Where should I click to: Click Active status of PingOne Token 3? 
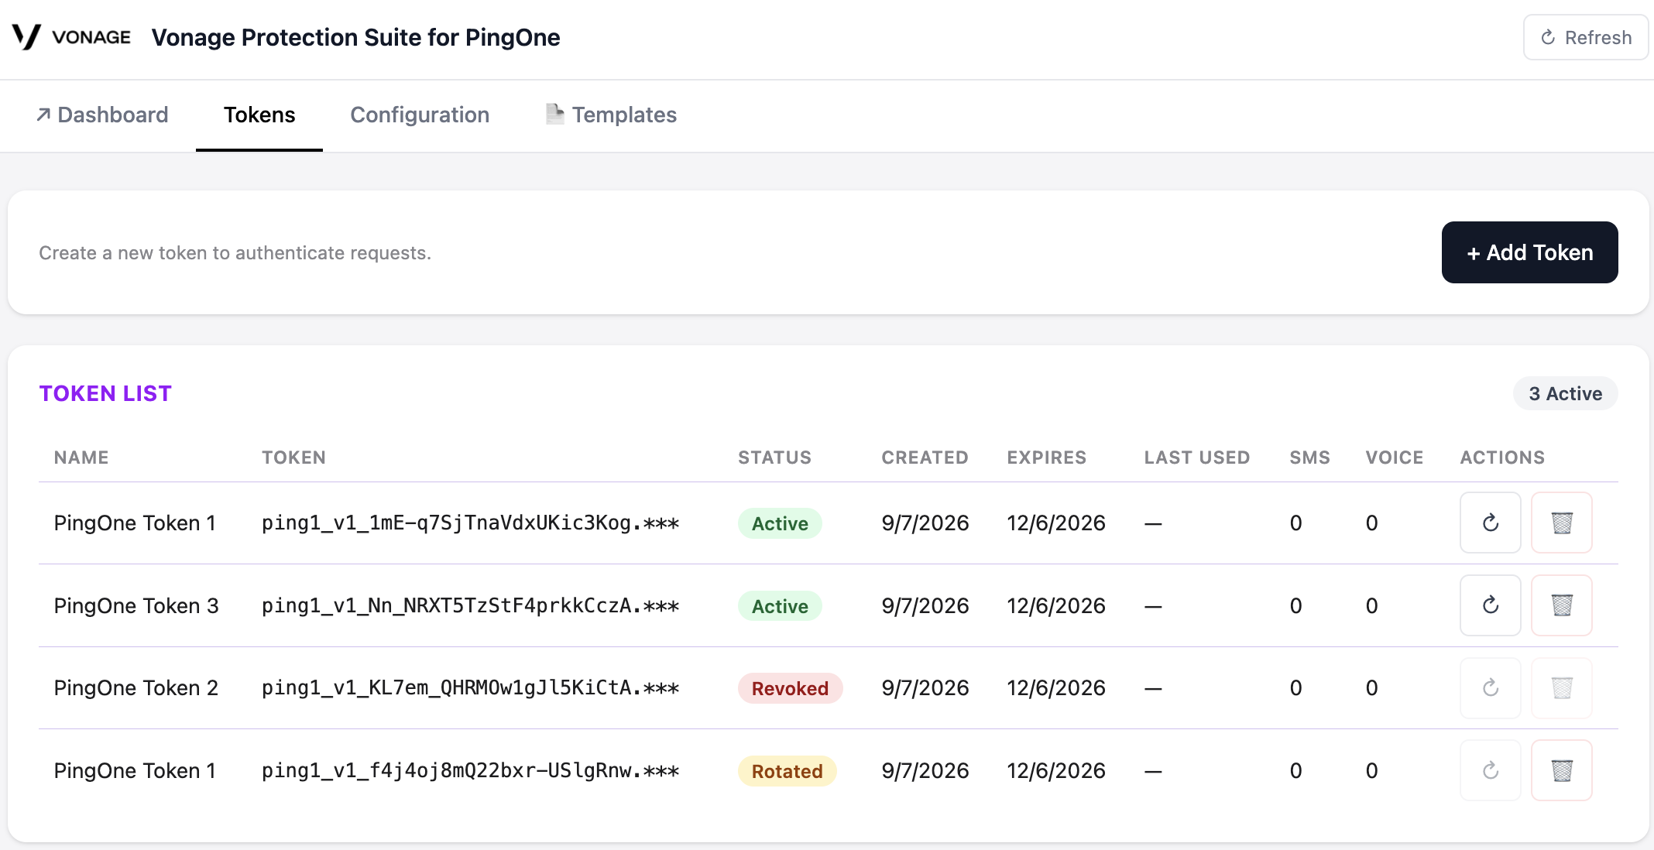(780, 606)
